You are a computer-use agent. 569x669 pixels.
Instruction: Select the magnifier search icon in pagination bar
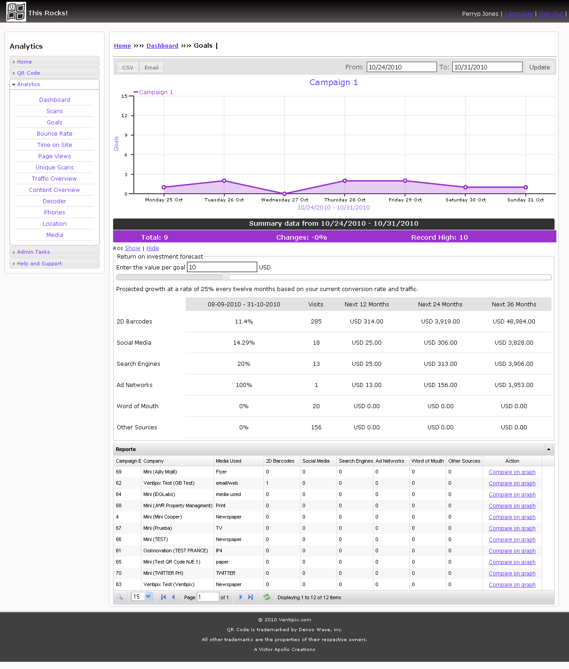coord(120,597)
